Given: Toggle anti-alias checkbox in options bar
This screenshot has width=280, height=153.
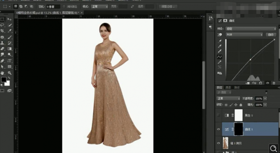Looking at the screenshot, I should 64,7.
